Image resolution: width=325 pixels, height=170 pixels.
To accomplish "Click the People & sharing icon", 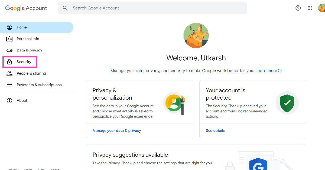I will click(x=9, y=73).
